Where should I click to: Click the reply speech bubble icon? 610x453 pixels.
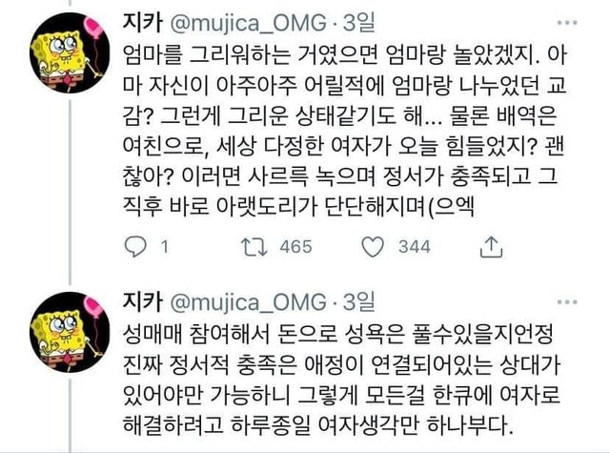(x=135, y=247)
